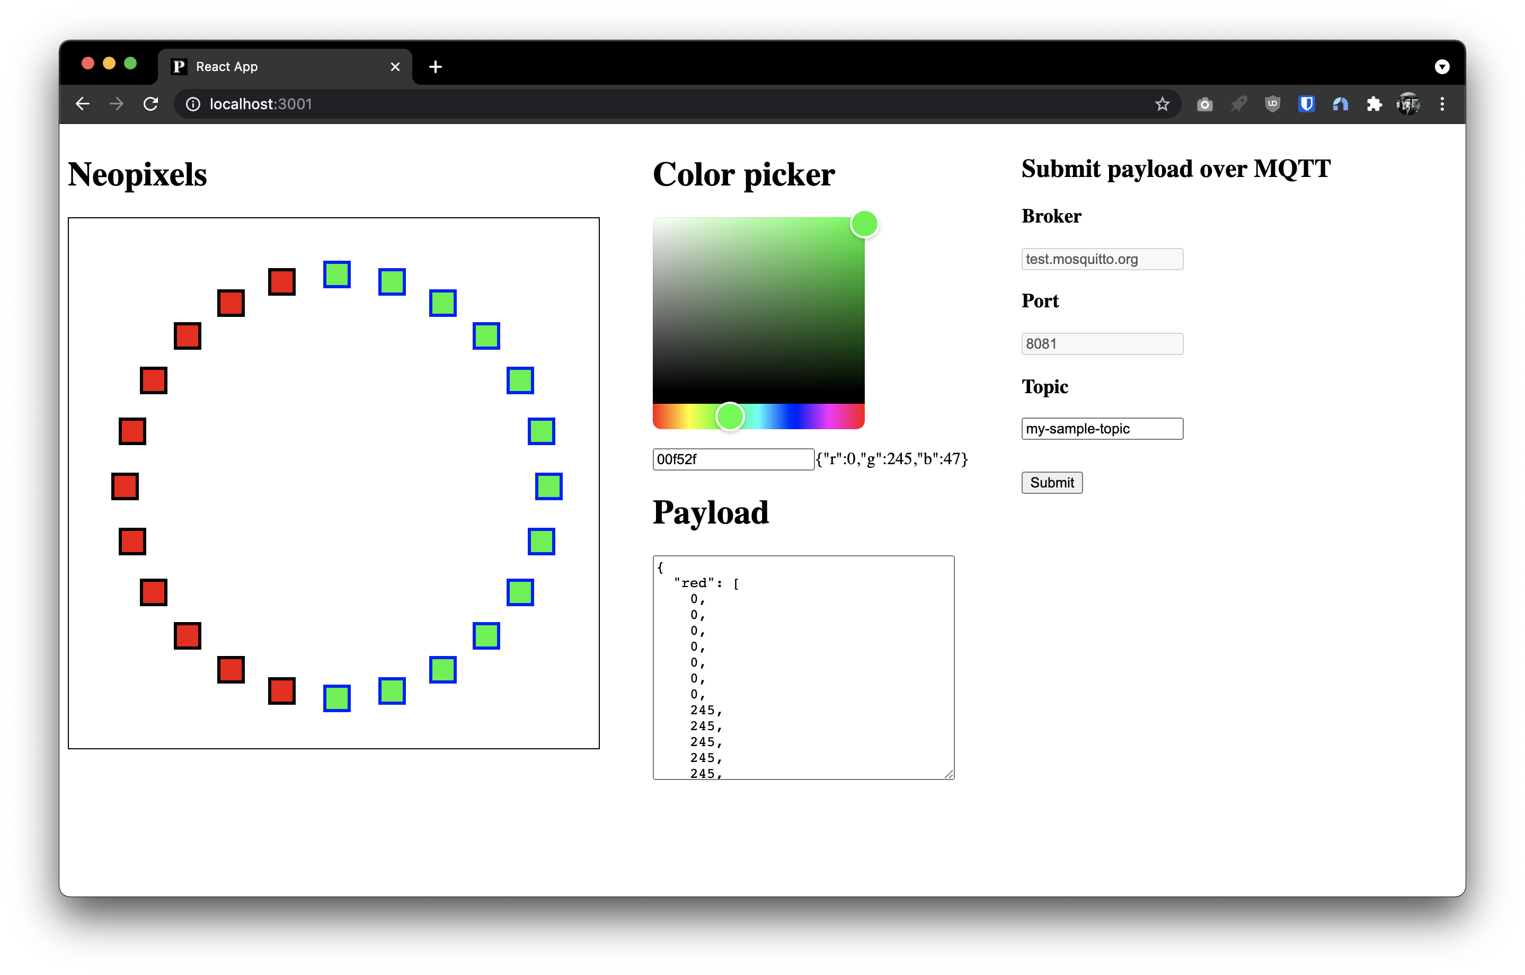Select the leftmost red neopixel

click(125, 486)
